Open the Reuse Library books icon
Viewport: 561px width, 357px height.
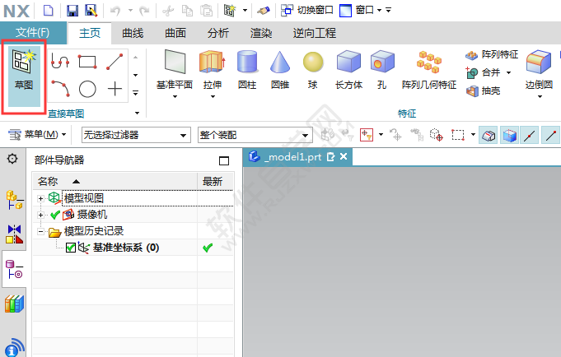coord(14,304)
